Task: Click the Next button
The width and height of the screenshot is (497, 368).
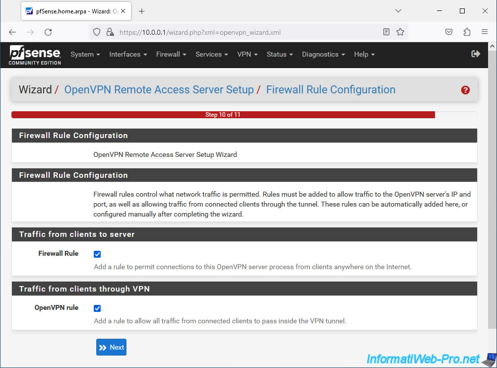Action: [111, 347]
